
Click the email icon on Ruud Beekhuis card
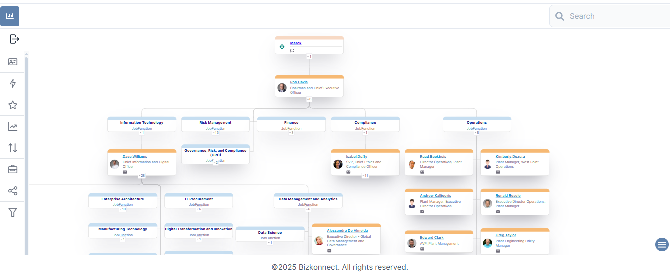point(422,172)
